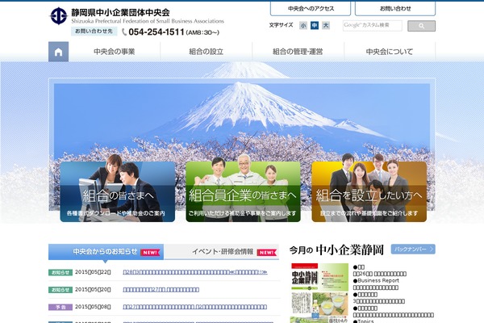
Task: Set text size to large (大)
Action: tap(326, 25)
